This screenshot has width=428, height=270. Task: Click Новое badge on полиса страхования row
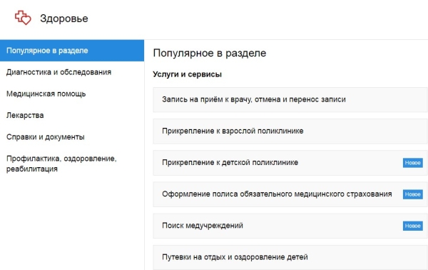[413, 194]
